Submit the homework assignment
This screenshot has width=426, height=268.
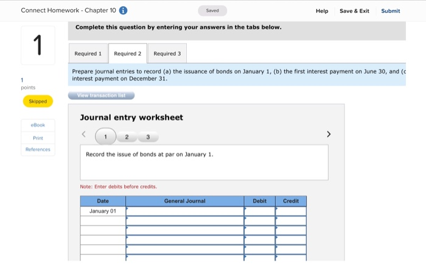click(391, 11)
